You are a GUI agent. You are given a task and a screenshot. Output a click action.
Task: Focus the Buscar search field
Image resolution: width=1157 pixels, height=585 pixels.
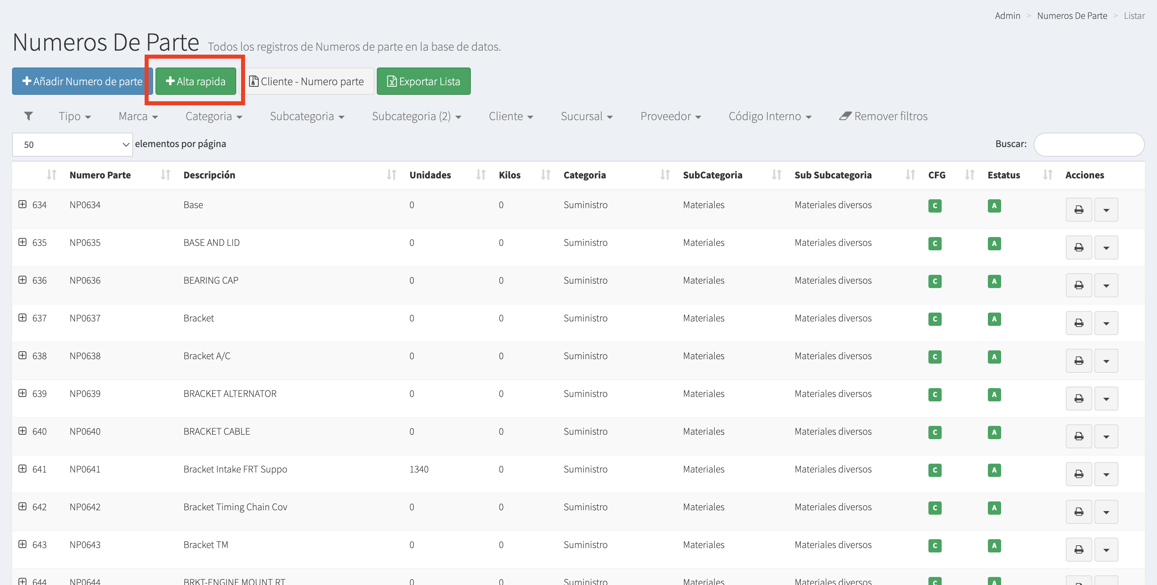(1088, 144)
